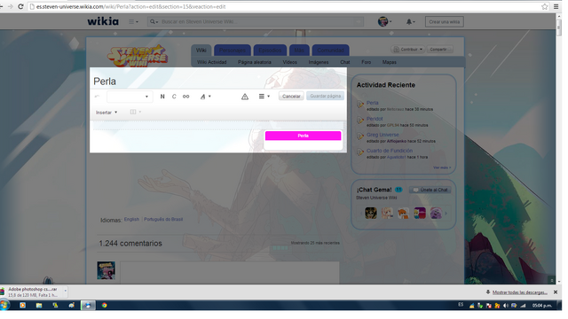This screenshot has height=319, width=568.
Task: Click the Steven Universe Wiki logo
Action: [x=138, y=55]
